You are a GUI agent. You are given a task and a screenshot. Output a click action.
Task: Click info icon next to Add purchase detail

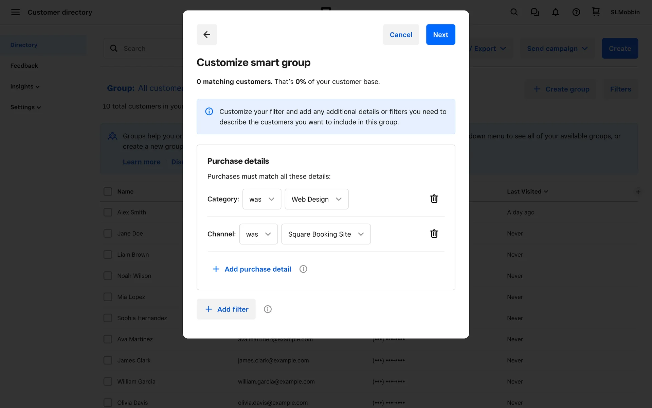[303, 269]
